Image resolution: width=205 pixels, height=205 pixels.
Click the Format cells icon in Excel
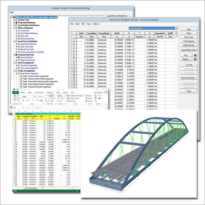pyautogui.click(x=86, y=101)
